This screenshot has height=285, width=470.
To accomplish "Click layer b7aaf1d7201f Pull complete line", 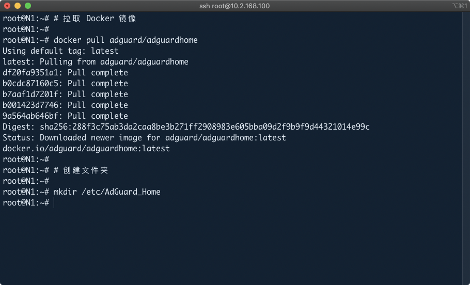I will point(65,94).
